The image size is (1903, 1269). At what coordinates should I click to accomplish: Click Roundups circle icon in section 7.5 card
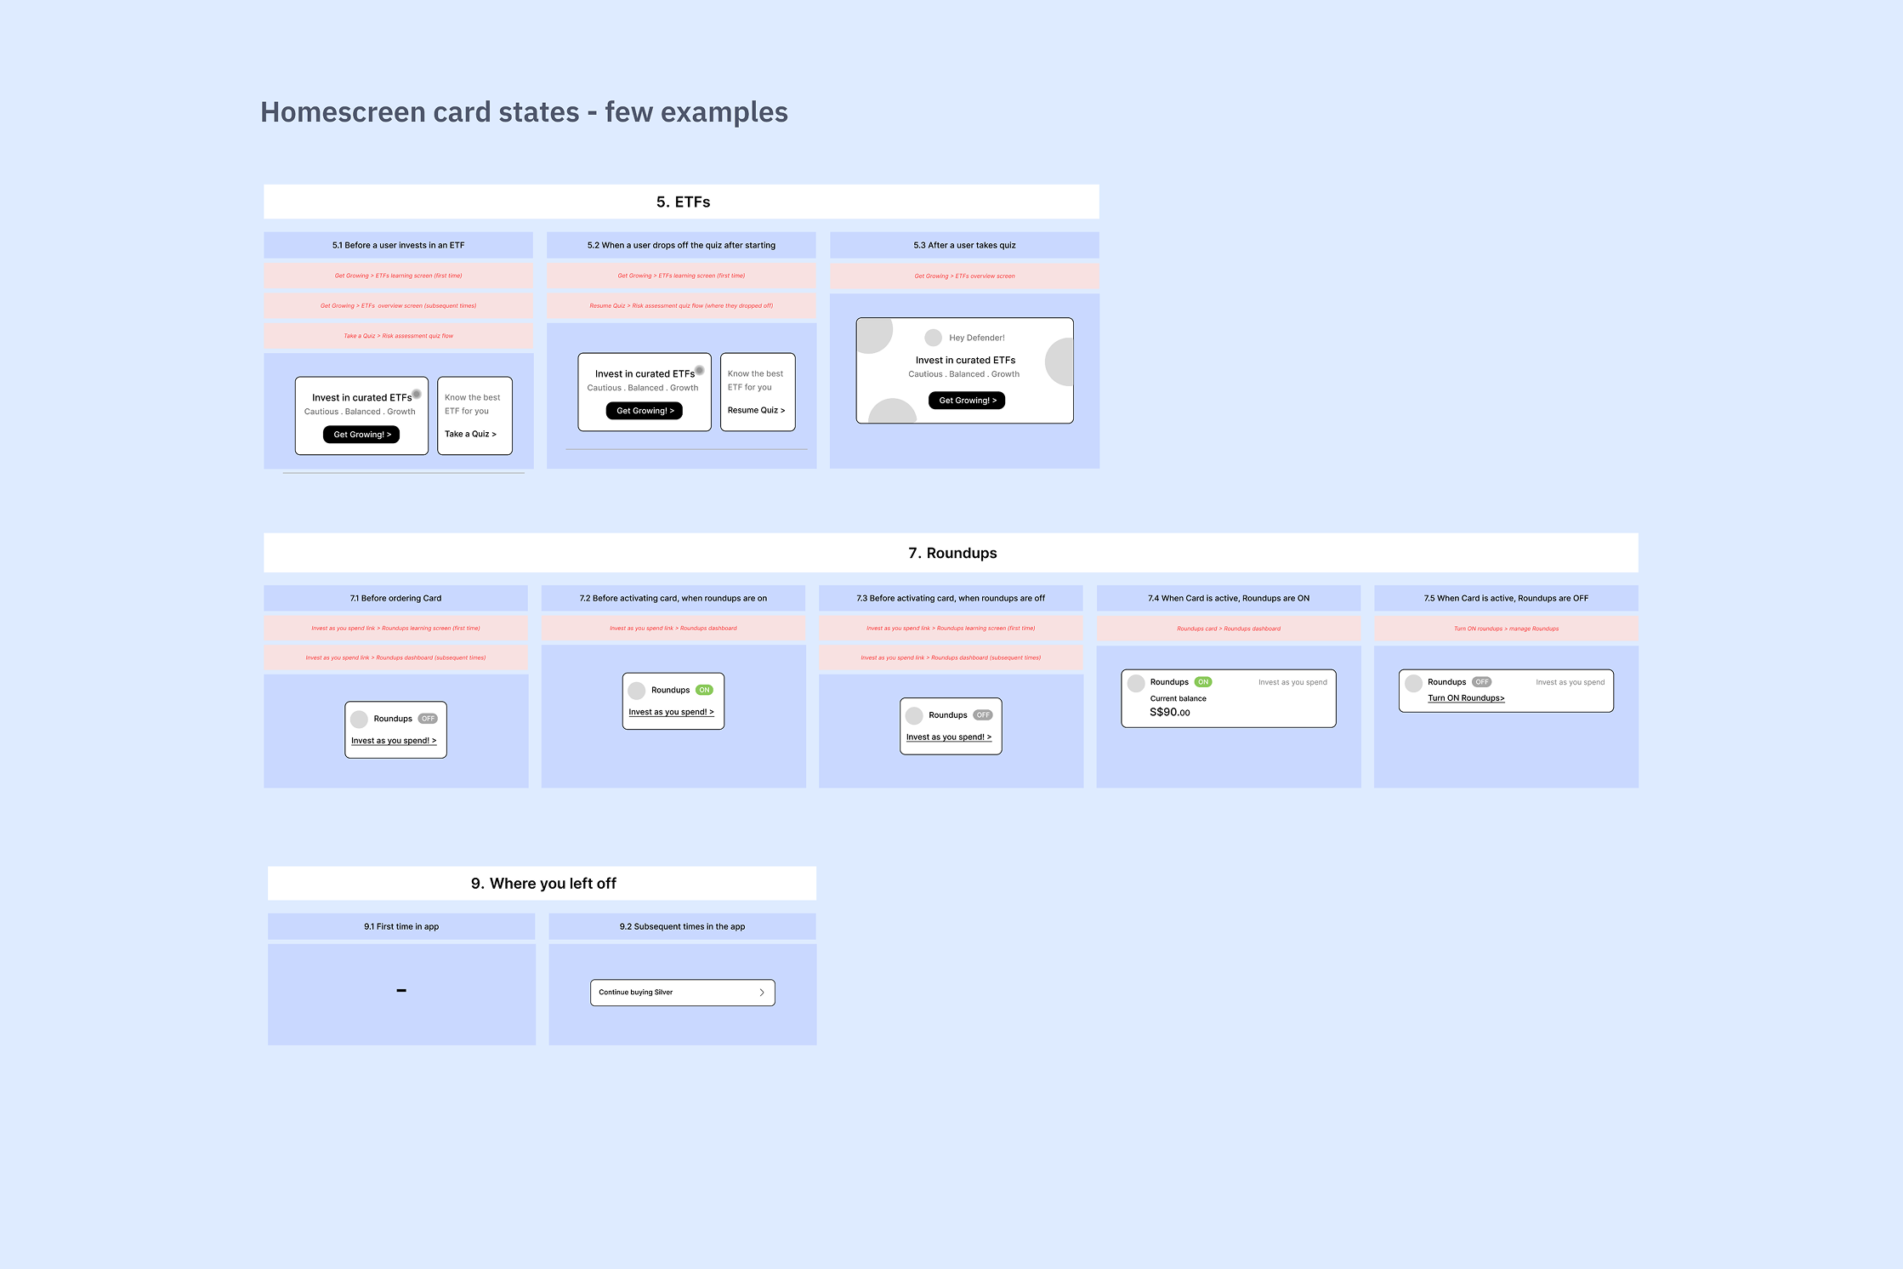click(x=1413, y=682)
